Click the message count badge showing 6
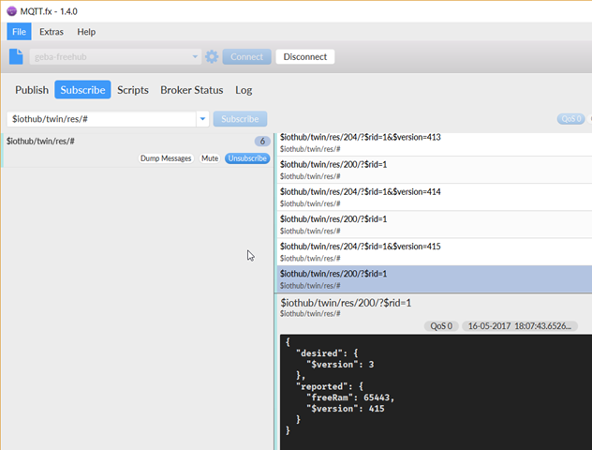The image size is (592, 450). [x=262, y=142]
